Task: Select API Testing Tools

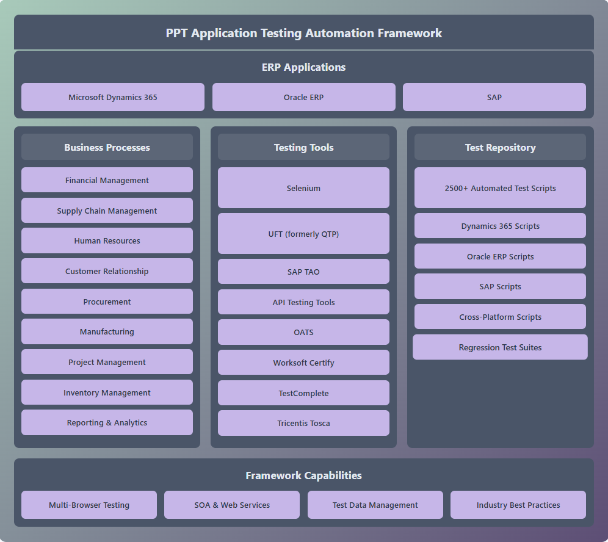Action: click(x=303, y=302)
